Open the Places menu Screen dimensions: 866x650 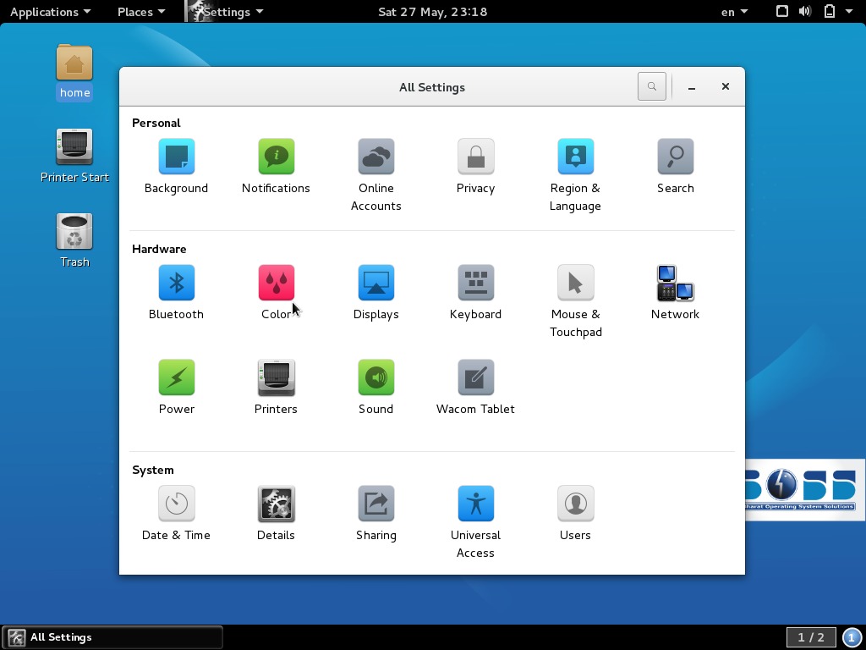140,12
